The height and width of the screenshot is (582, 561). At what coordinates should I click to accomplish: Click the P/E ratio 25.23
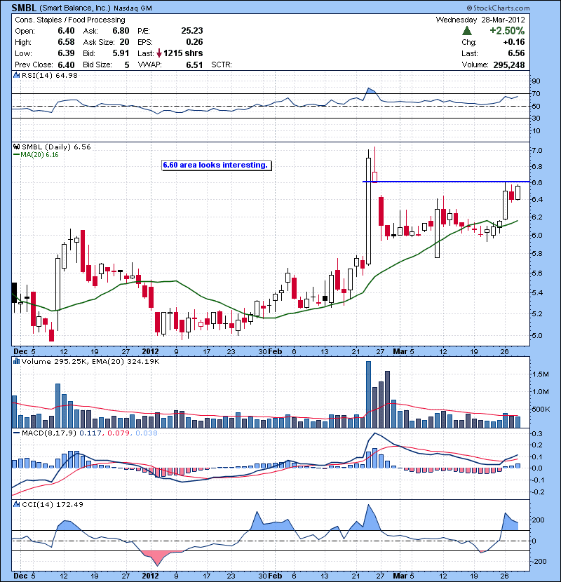click(x=192, y=31)
